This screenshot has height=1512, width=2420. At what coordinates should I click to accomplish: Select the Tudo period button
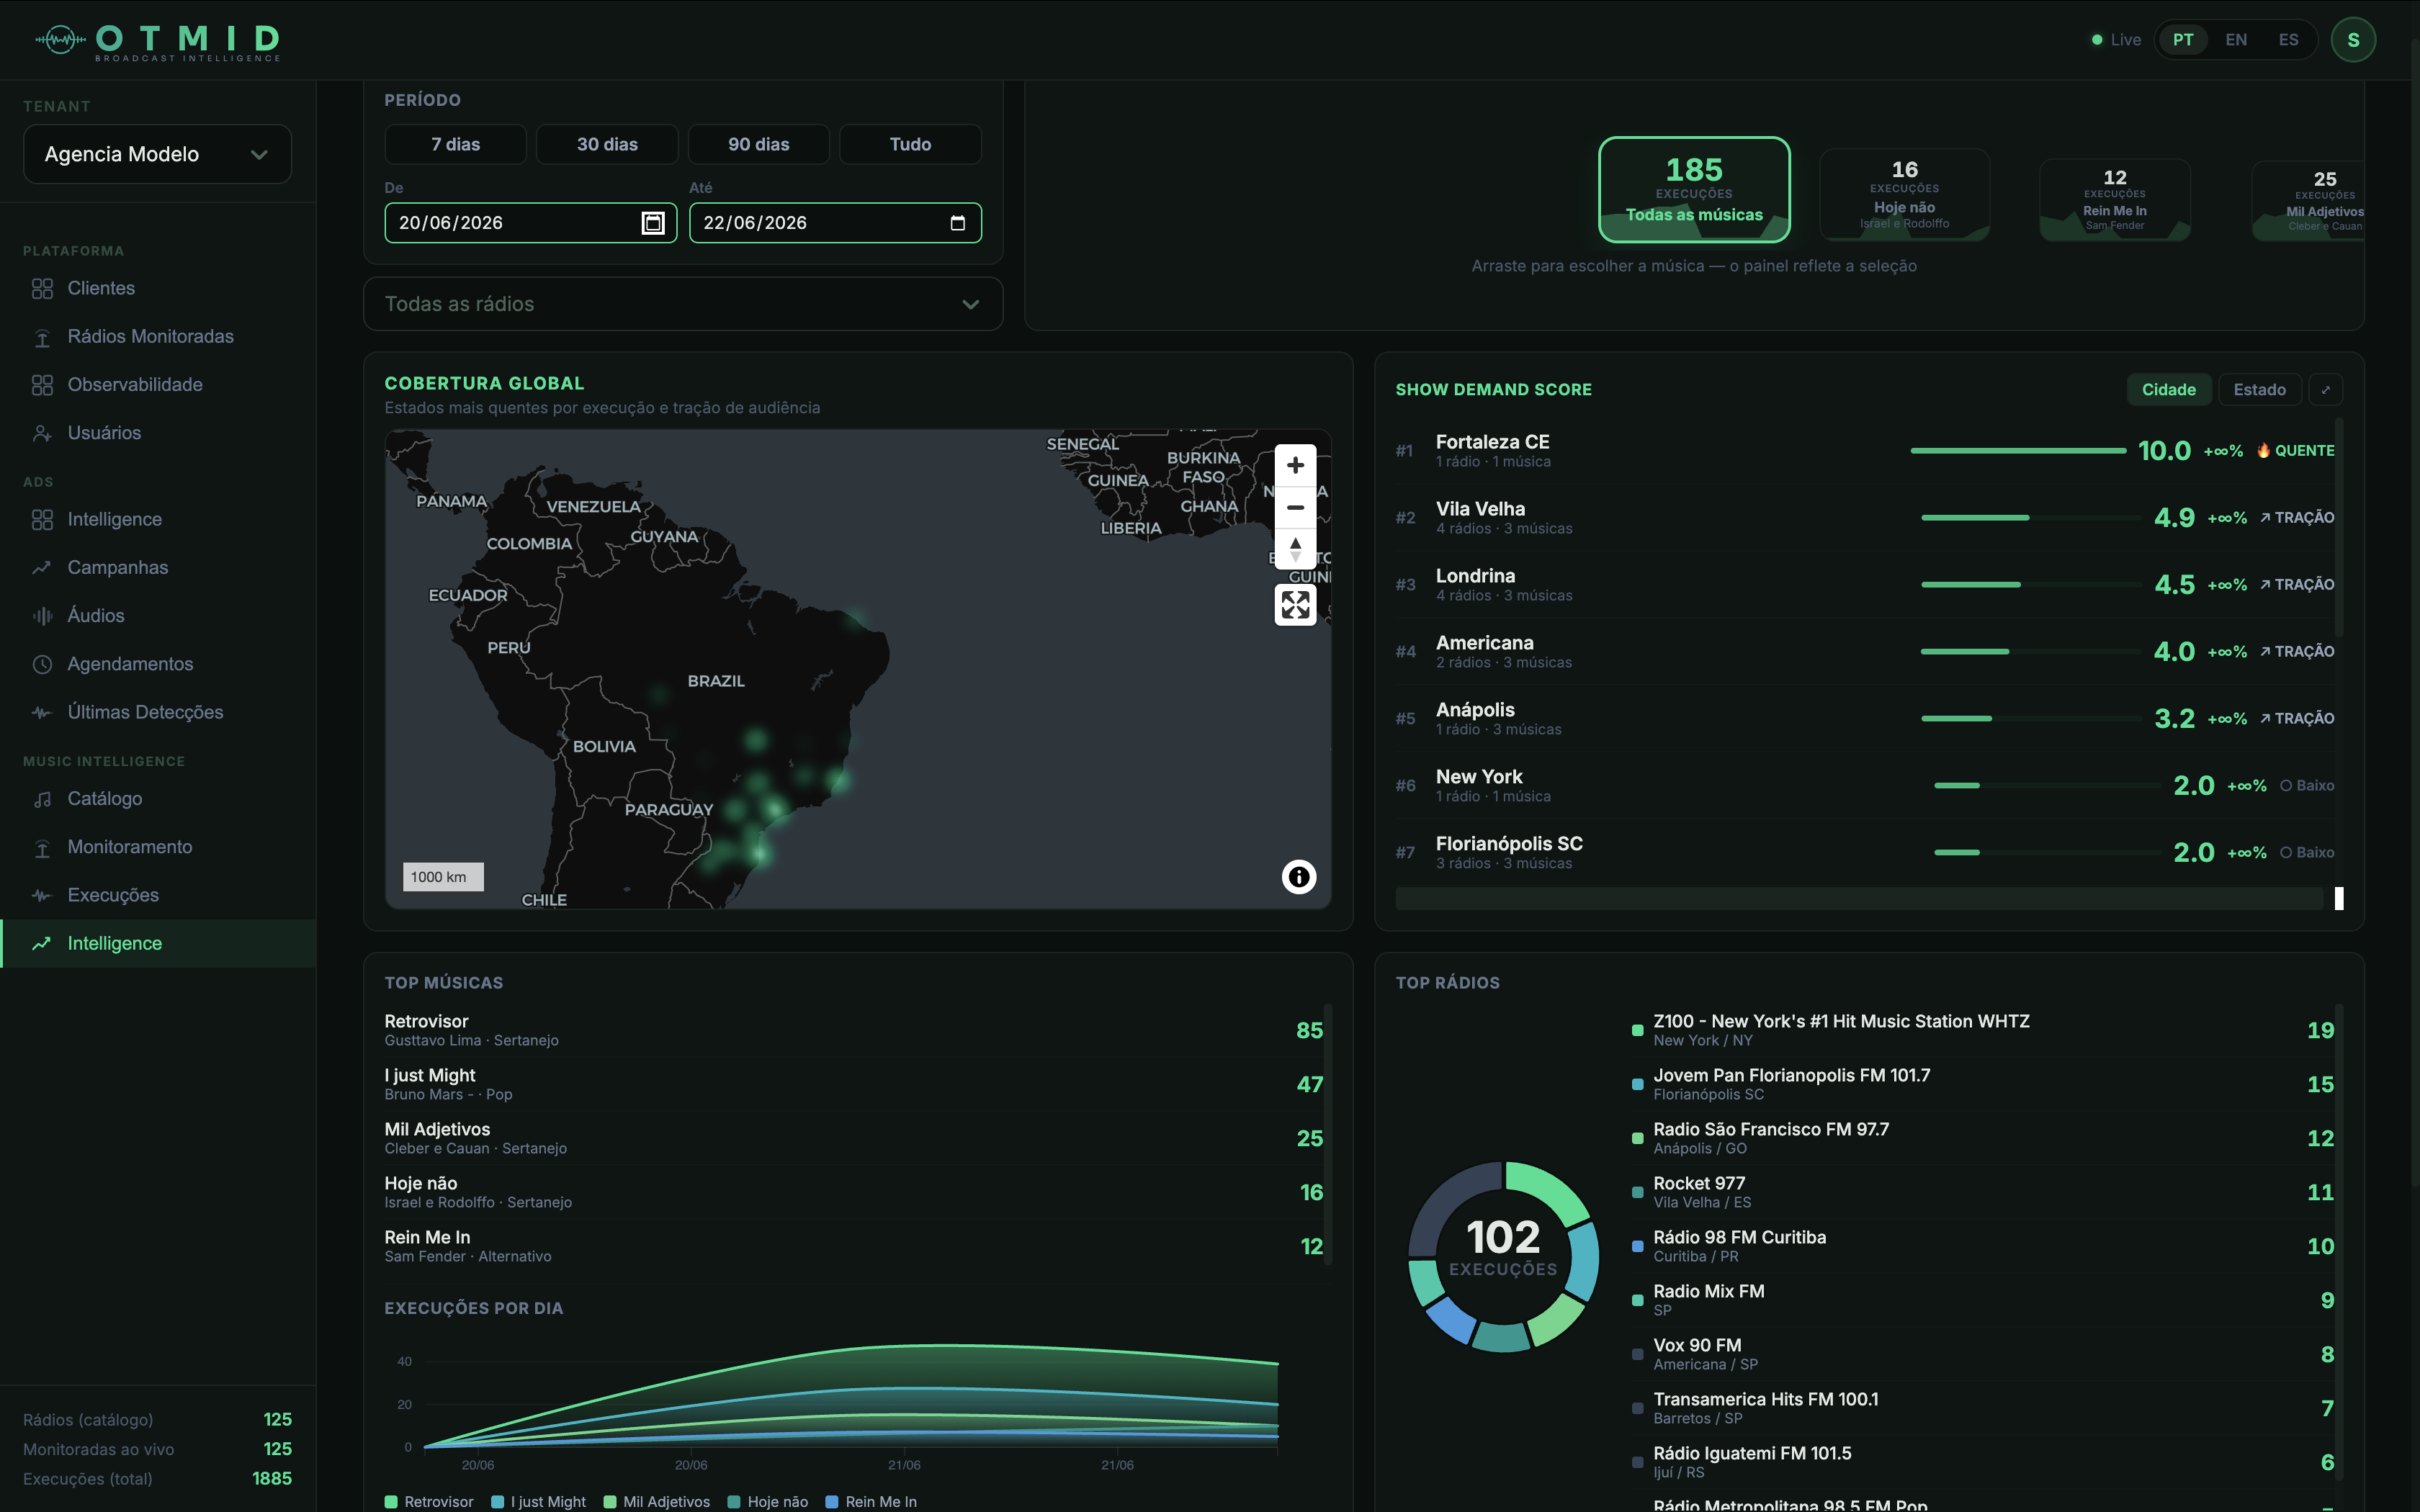tap(910, 144)
